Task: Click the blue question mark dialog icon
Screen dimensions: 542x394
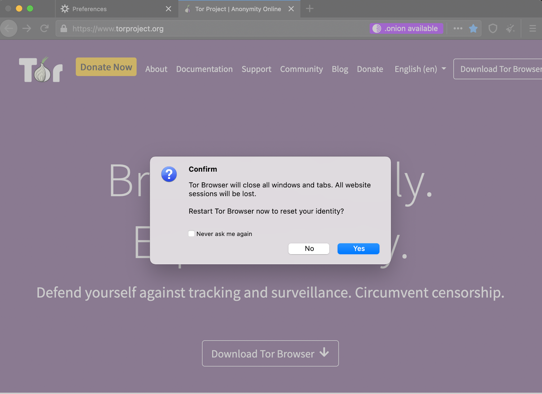Action: 169,174
